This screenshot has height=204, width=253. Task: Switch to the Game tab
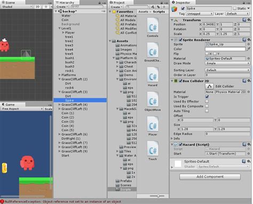12,104
